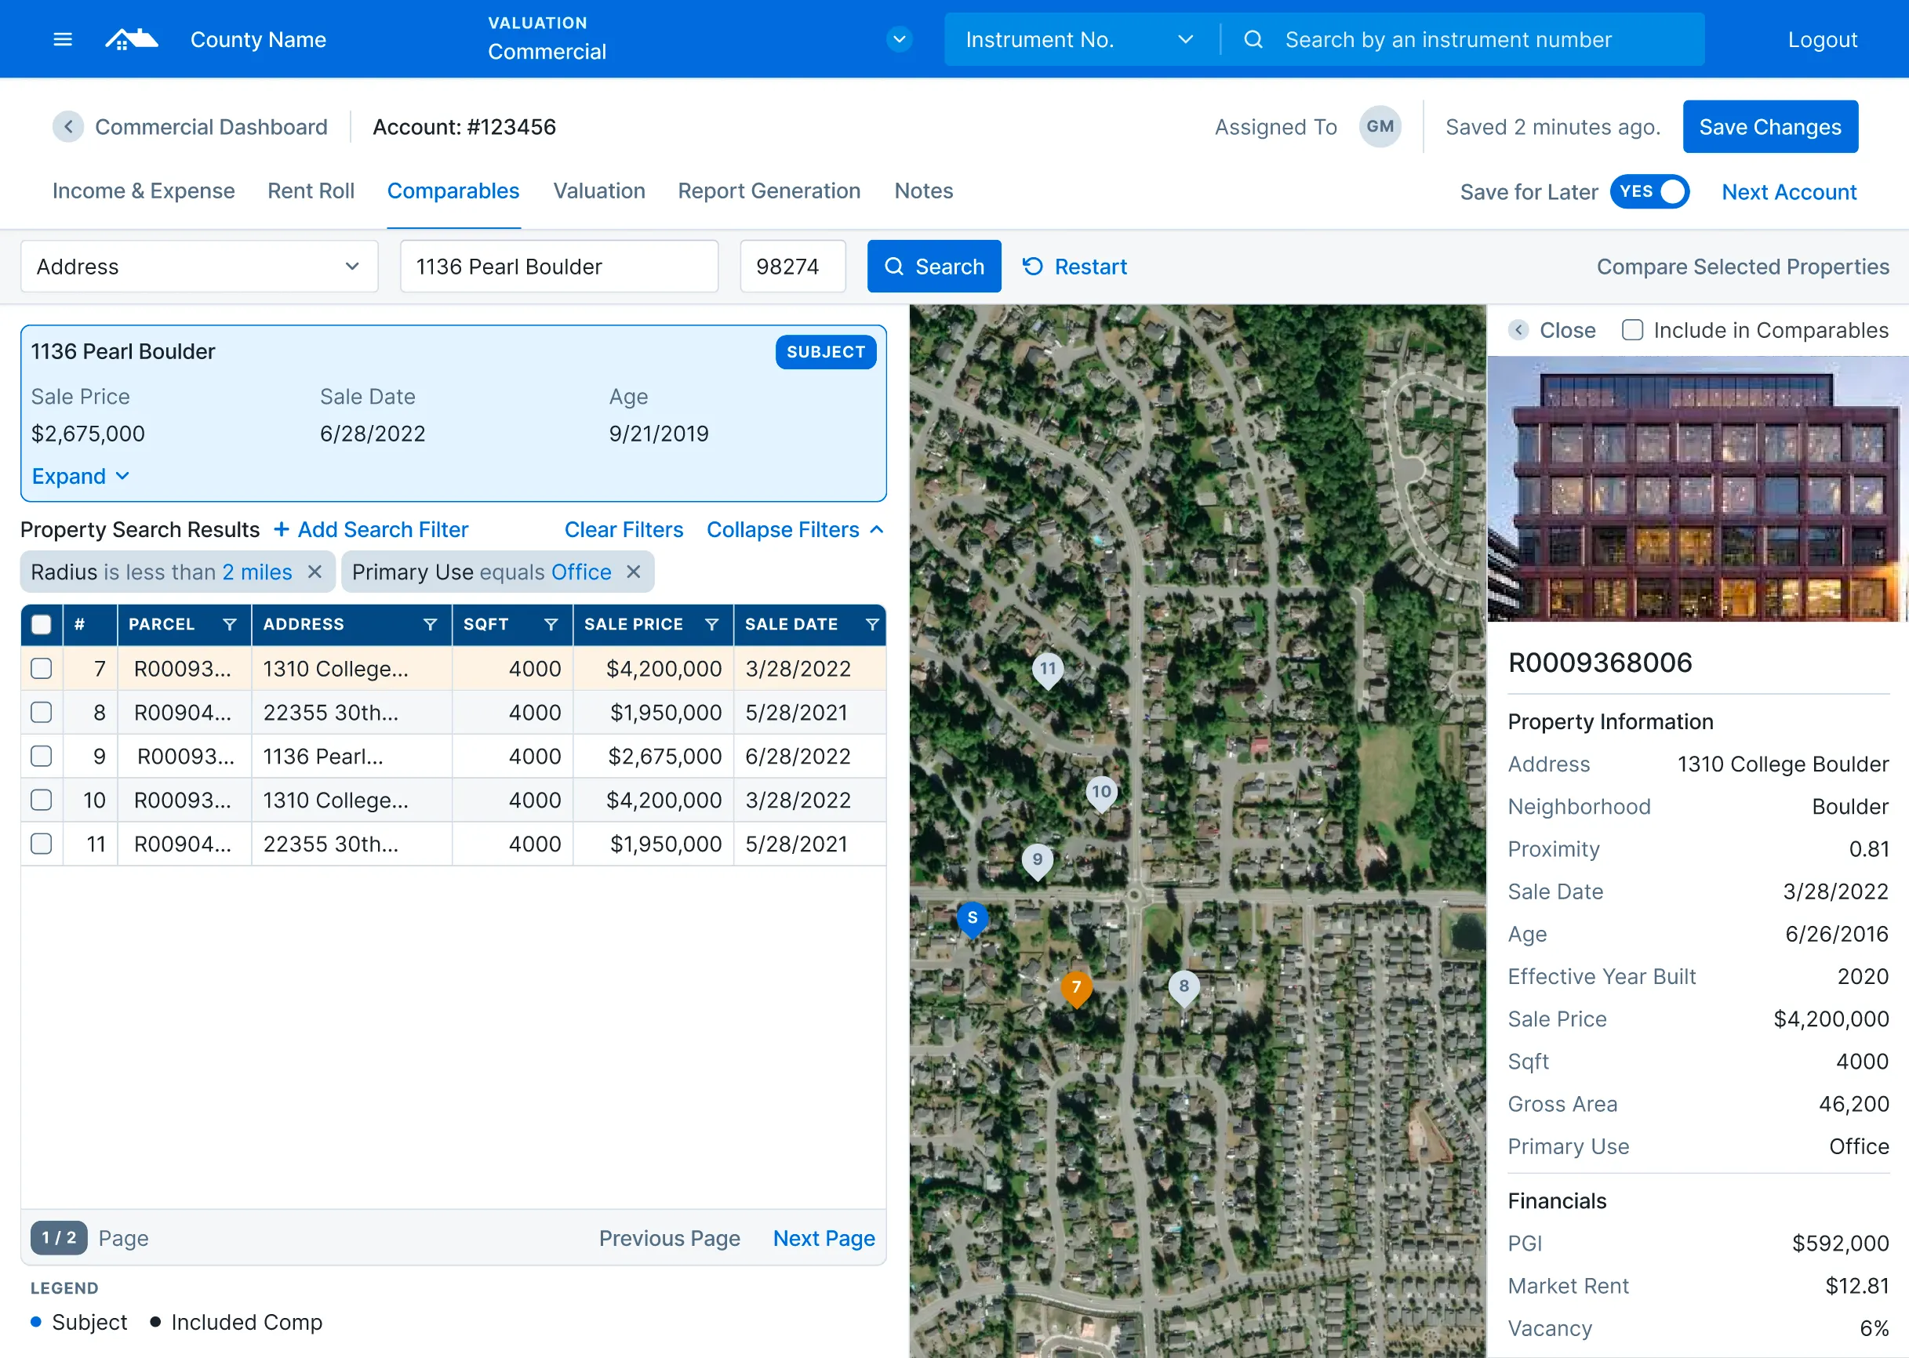Check the checkbox for row 7 property
Viewport: 1909px width, 1358px height.
click(41, 669)
